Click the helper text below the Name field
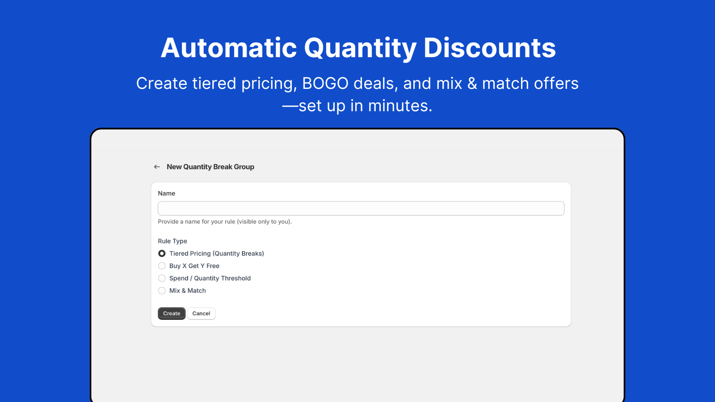Image resolution: width=715 pixels, height=402 pixels. point(224,222)
